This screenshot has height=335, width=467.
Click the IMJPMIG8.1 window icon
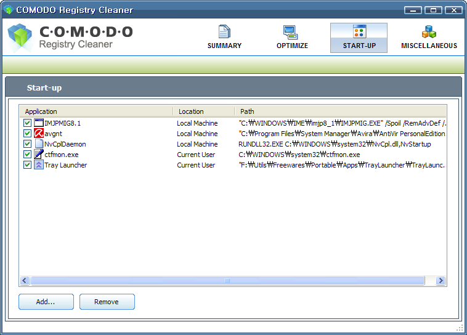point(39,123)
